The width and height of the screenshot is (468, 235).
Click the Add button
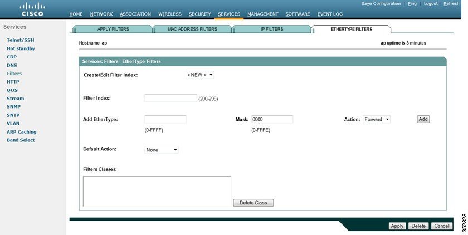(423, 119)
